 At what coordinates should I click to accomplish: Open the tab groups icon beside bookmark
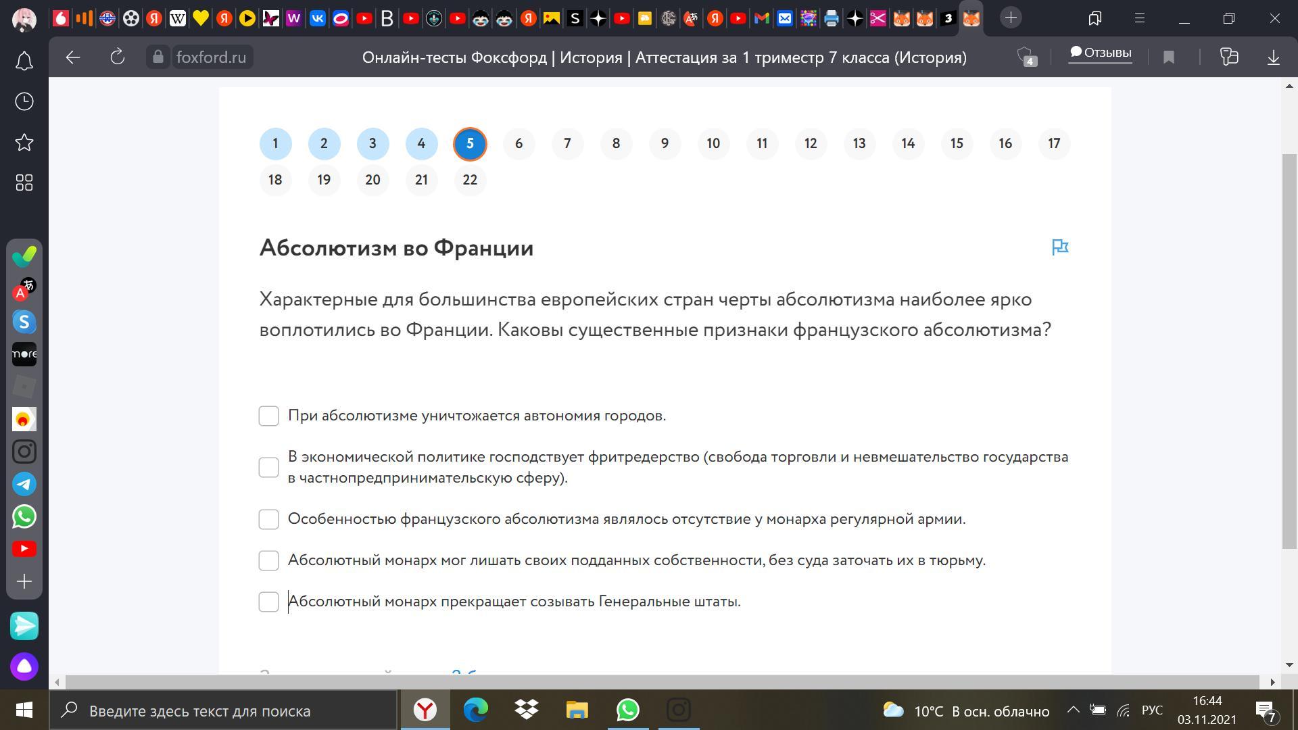pos(1229,57)
